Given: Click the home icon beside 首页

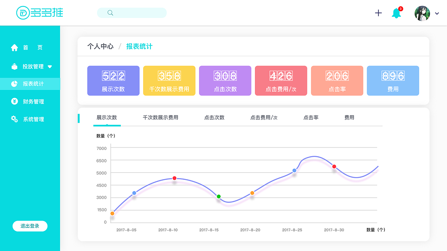Looking at the screenshot, I should coord(14,47).
